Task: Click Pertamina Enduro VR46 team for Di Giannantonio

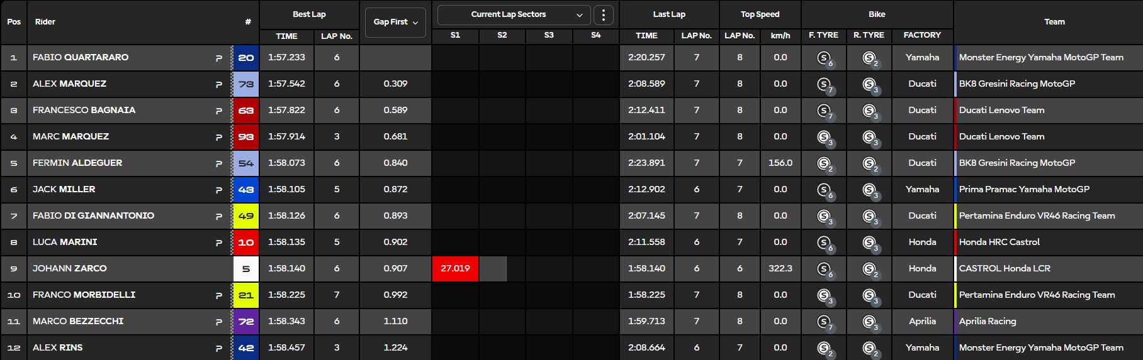Action: click(x=1037, y=216)
